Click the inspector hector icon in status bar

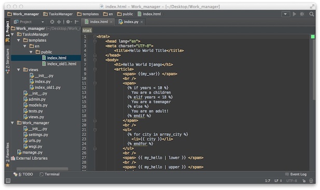pos(311,181)
